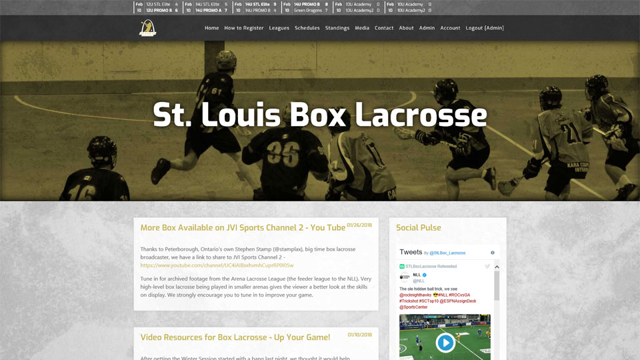Click the 'Tweets' widget heading
640x360 pixels.
pos(411,252)
